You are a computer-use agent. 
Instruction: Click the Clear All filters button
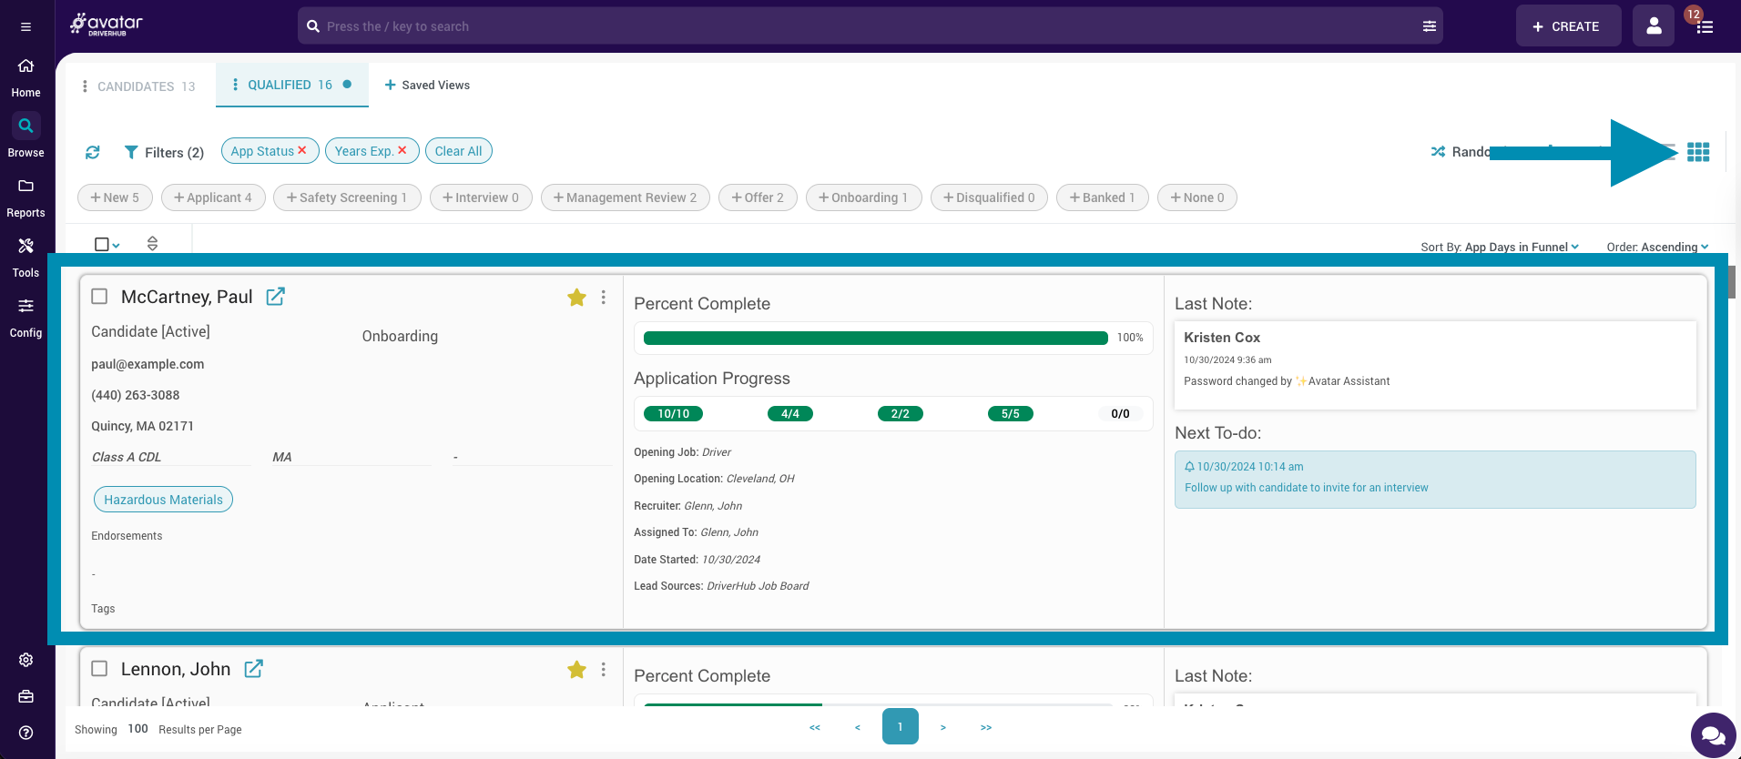458,151
